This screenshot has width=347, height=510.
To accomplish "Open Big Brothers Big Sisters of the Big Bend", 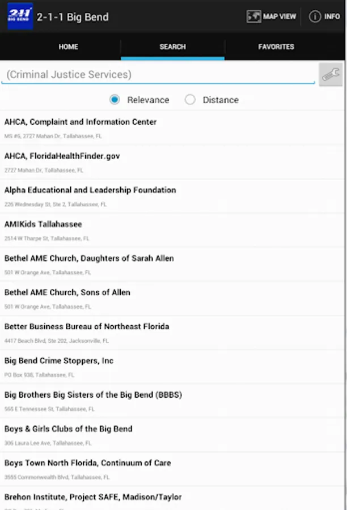I will 172,401.
